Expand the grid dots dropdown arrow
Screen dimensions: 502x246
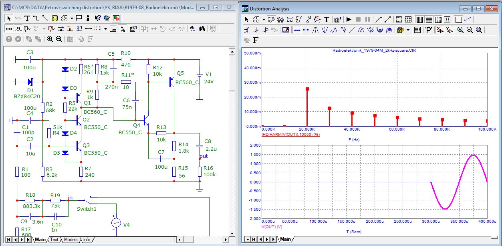pos(105,28)
